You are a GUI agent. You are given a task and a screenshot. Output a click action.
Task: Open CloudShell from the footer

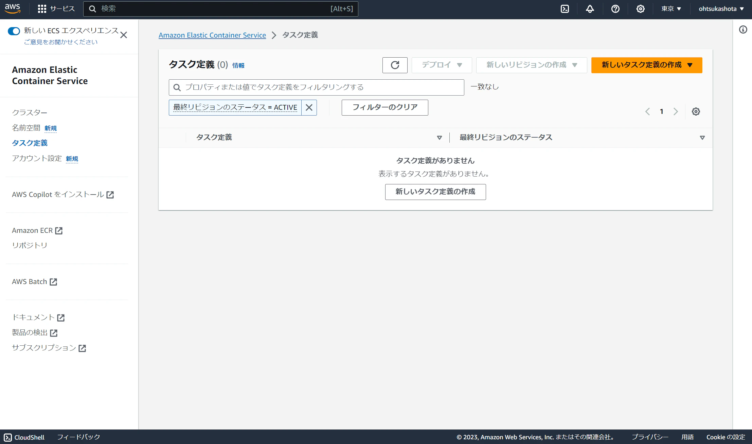tap(24, 437)
